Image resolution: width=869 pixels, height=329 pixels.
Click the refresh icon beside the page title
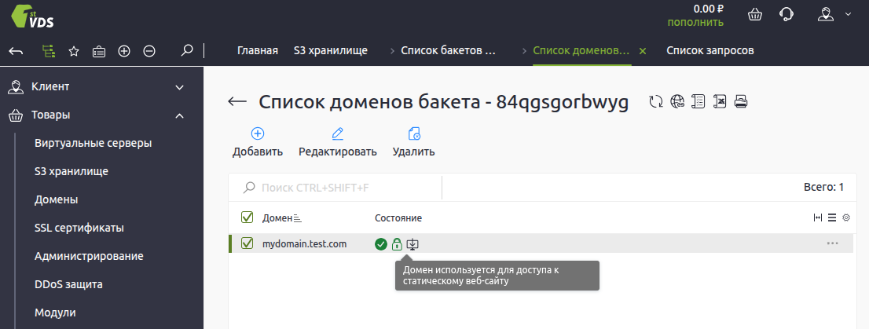point(656,101)
